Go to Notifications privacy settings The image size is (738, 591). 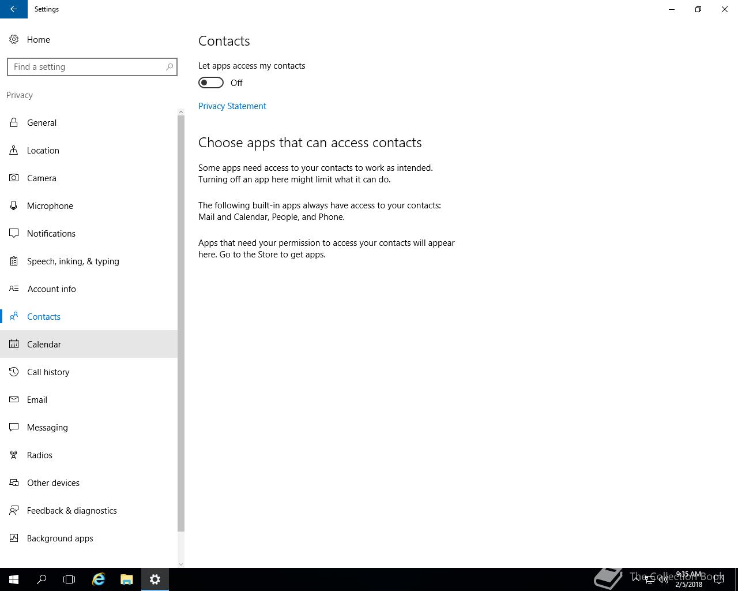pyautogui.click(x=89, y=233)
